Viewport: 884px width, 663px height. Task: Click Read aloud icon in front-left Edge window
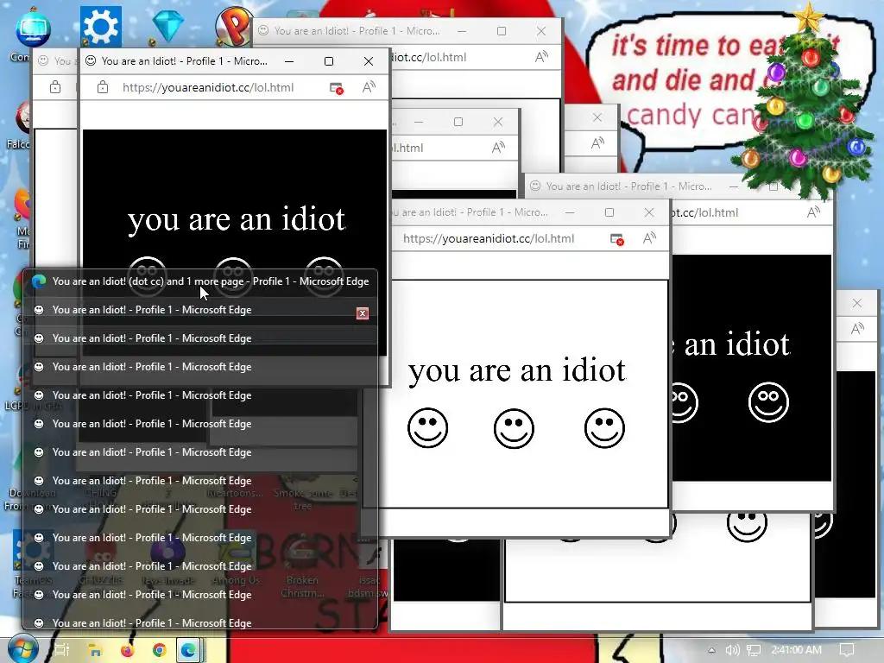coord(369,87)
